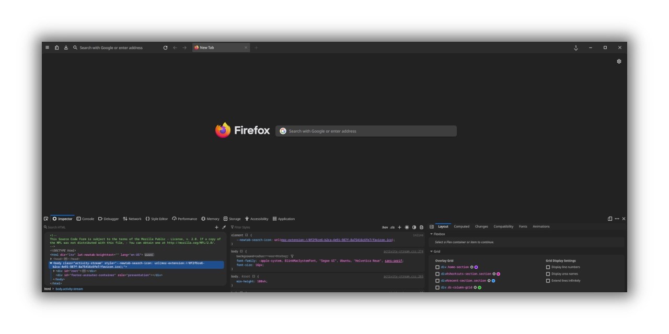
Task: Enable overlay for div#shortcuts-section.section
Action: tap(437, 274)
